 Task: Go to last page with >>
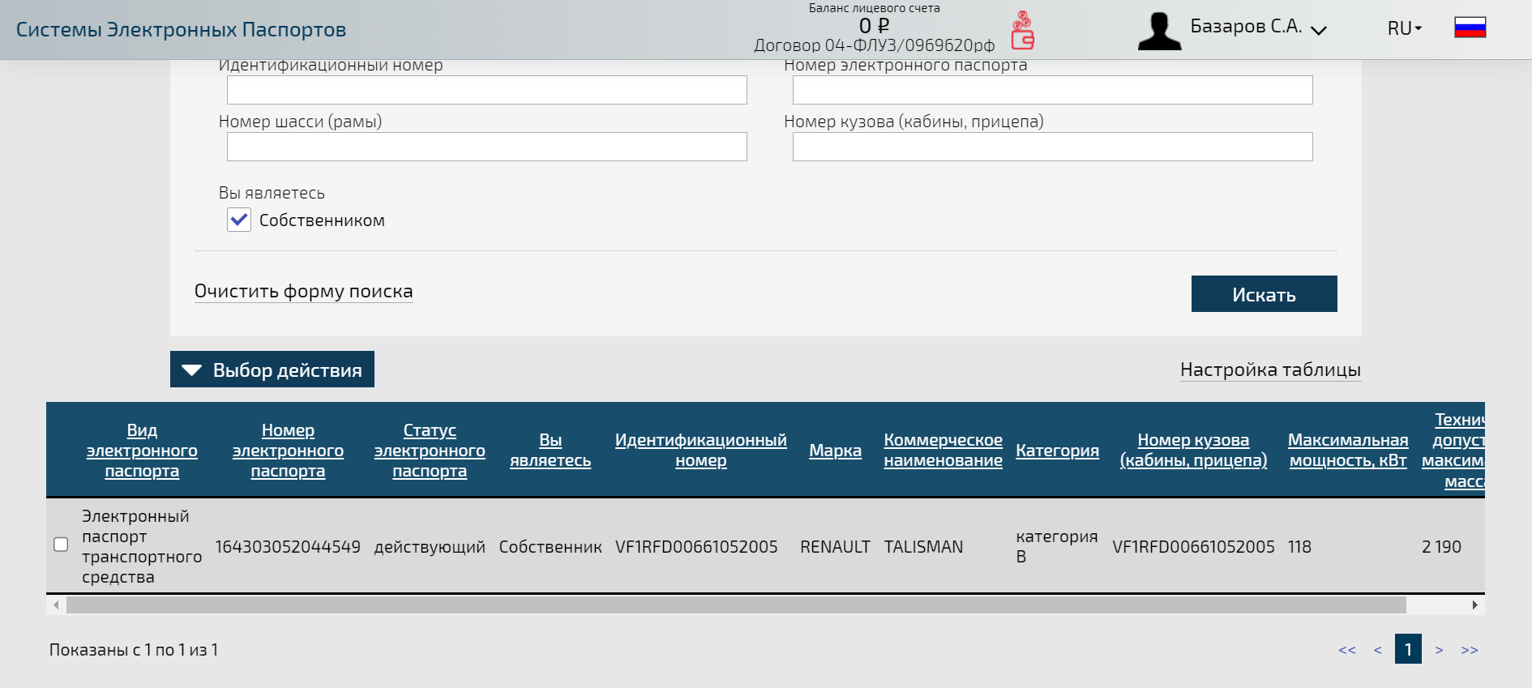coord(1470,650)
